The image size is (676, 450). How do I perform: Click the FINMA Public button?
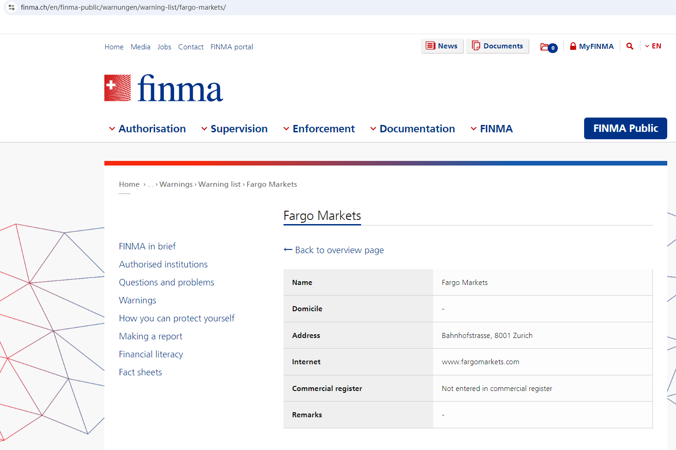click(625, 128)
